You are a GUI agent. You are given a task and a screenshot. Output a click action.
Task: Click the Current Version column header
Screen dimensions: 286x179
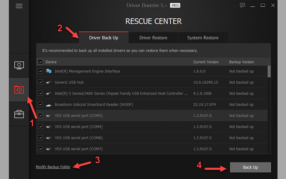tap(206, 62)
